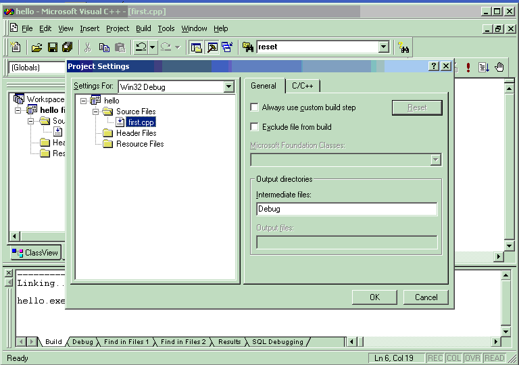Click the output pane scroll-up arrow
Viewport: 519px width, 365px height.
coord(505,275)
